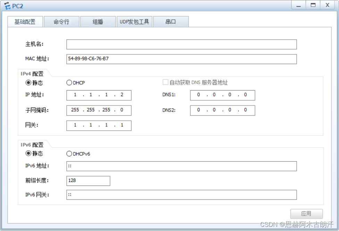Viewport: 339px width, 231px height.
Task: Select IPv6 静态 radio button
Action: pos(28,153)
